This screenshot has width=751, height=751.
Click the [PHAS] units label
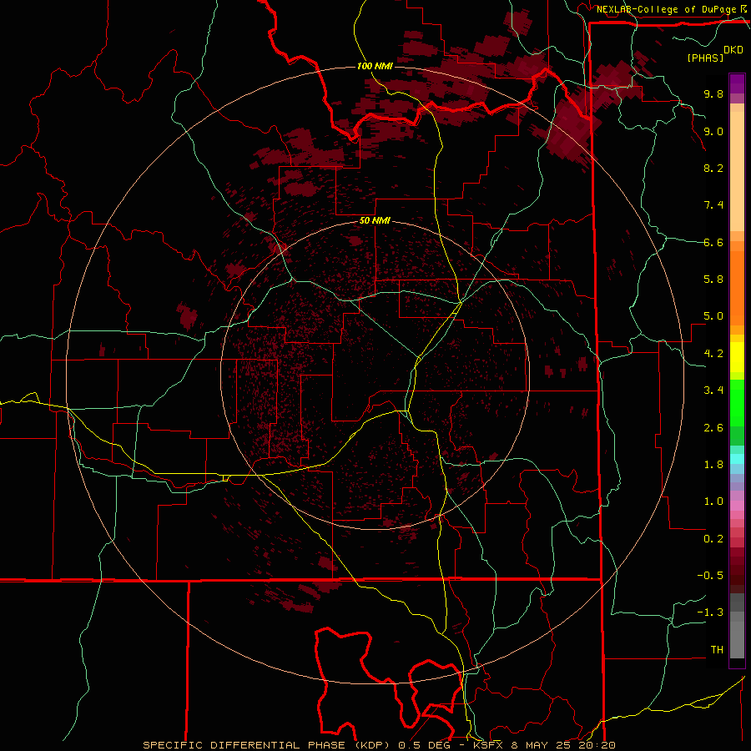point(705,58)
